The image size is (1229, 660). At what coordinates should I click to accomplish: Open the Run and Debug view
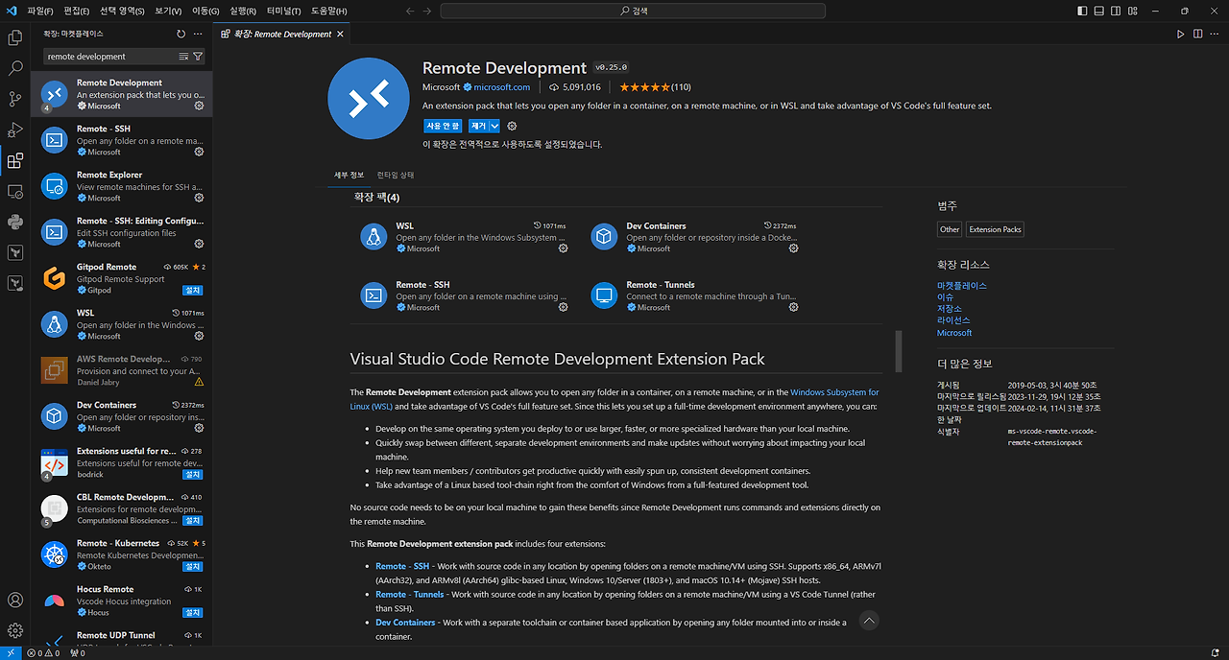coord(15,130)
